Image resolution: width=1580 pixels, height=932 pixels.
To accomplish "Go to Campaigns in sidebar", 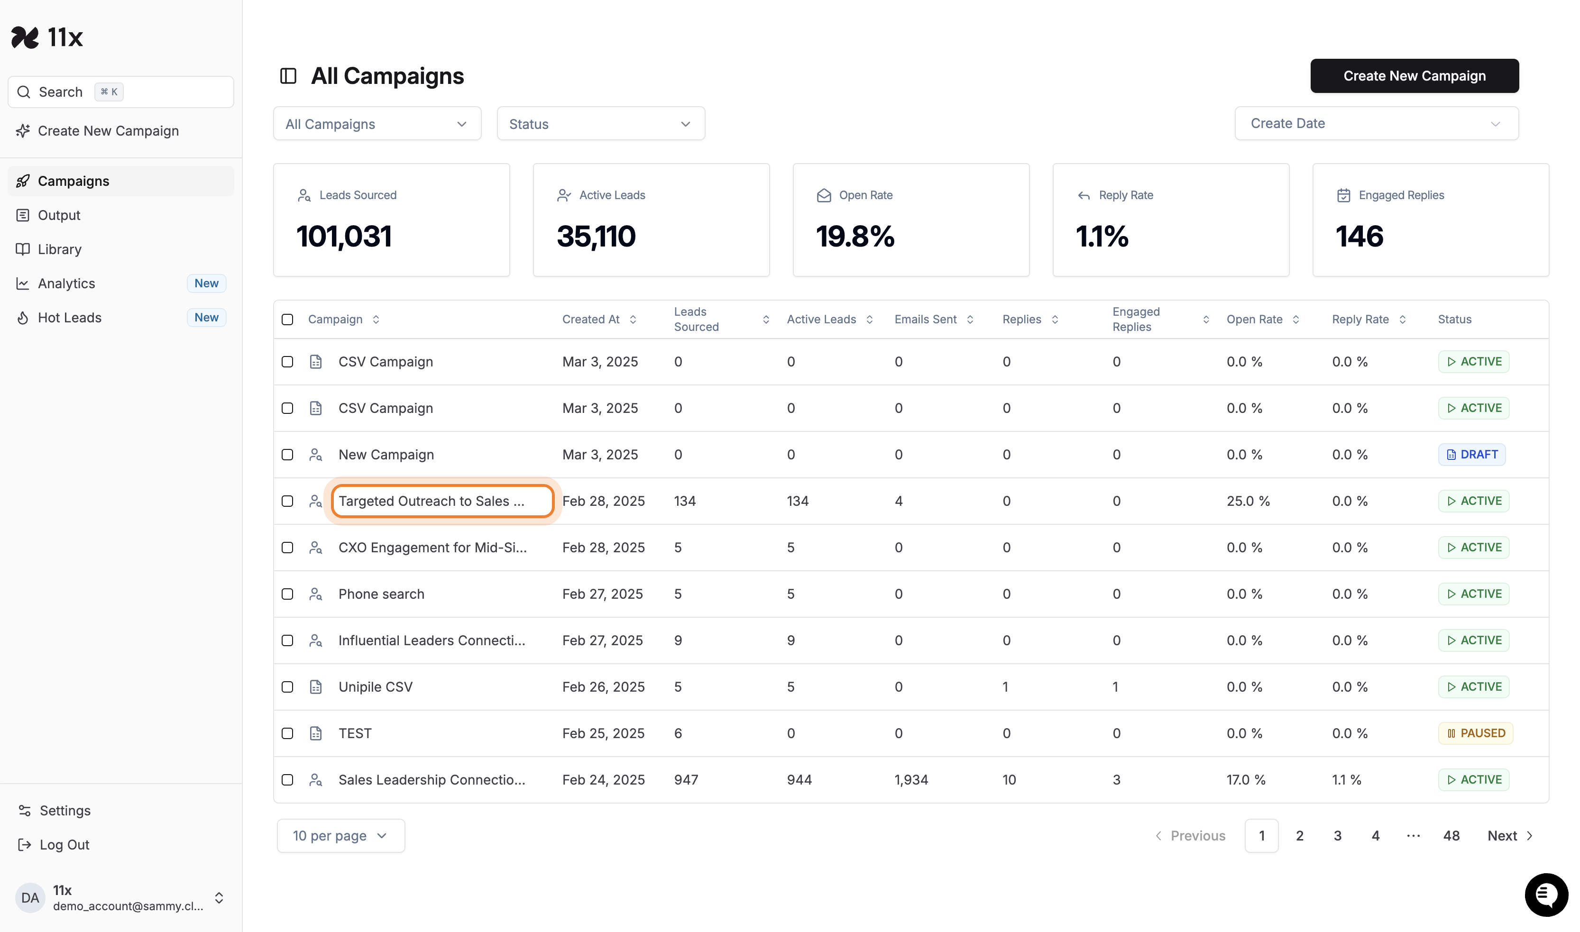I will coord(120,181).
